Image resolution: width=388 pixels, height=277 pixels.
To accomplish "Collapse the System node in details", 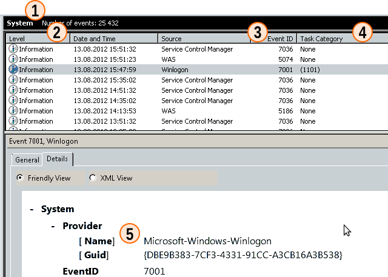I will [32, 210].
